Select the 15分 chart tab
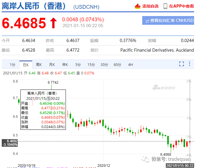Screen dimensions: 197x168 pos(91,65)
